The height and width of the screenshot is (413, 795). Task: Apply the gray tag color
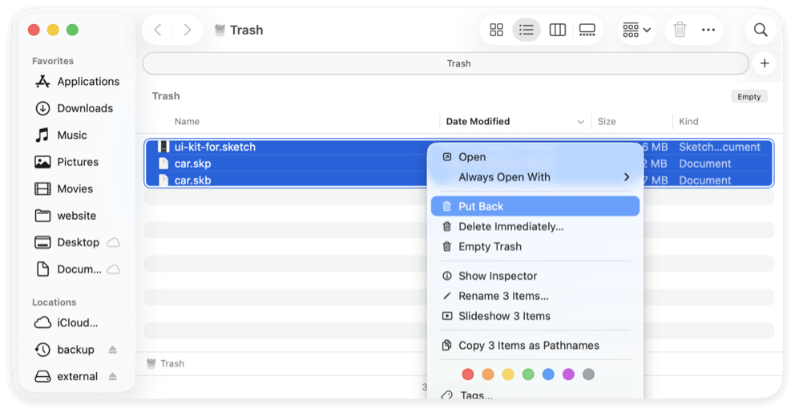coord(589,375)
